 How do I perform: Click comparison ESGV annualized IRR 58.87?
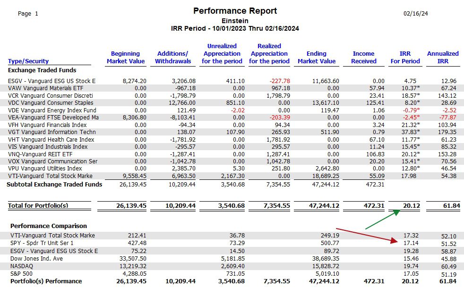448,251
